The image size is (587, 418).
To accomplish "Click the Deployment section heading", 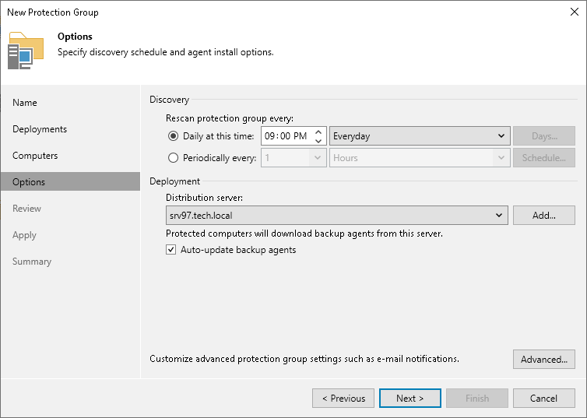I will click(x=175, y=181).
